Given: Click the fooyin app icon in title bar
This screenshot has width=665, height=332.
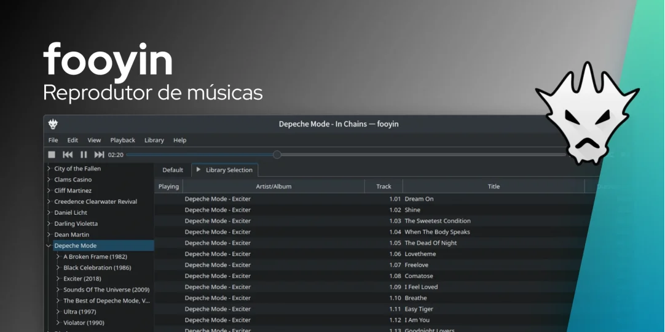Looking at the screenshot, I should click(x=53, y=124).
